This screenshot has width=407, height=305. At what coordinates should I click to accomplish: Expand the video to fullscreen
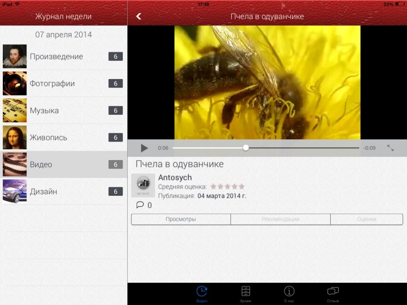click(x=391, y=148)
